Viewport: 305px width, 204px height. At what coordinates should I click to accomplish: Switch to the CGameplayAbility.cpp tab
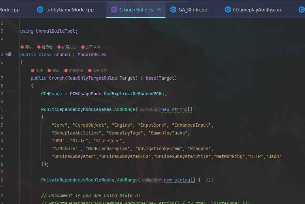point(257,10)
